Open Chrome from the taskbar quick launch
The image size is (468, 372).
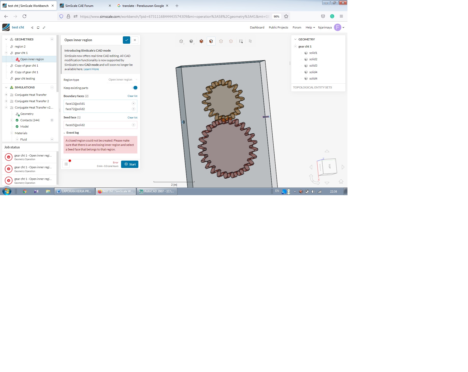[25, 191]
